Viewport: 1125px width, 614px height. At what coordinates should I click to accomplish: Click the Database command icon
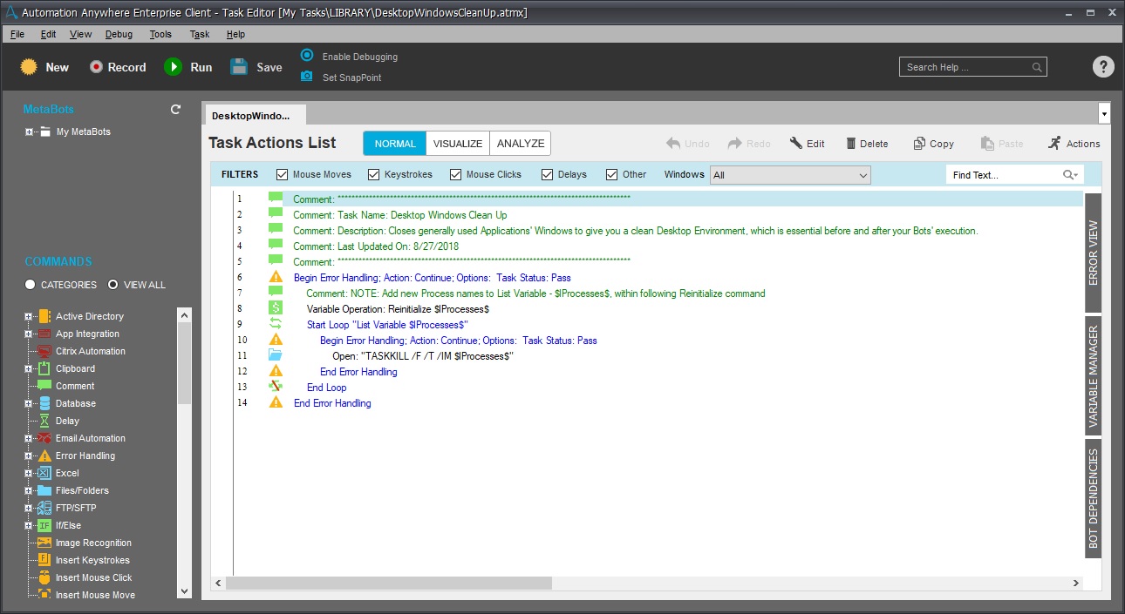(x=45, y=403)
